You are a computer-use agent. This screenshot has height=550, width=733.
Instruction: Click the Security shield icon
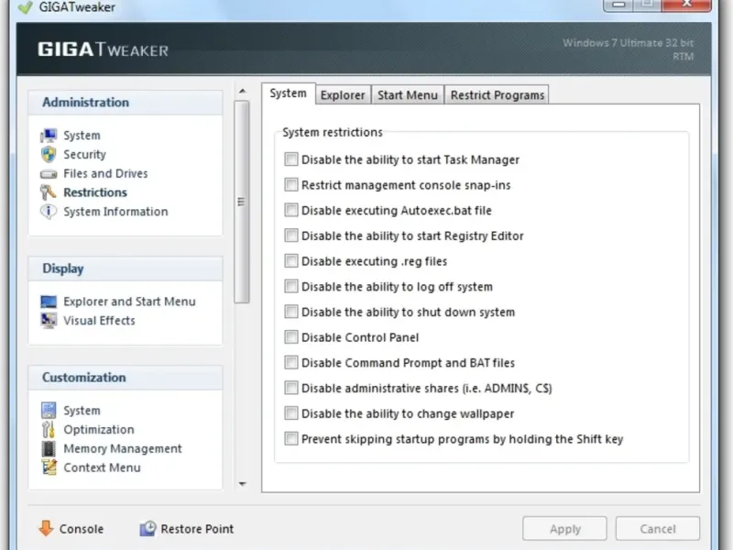49,155
